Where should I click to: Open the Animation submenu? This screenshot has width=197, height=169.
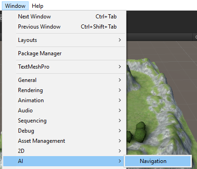[x=64, y=100]
